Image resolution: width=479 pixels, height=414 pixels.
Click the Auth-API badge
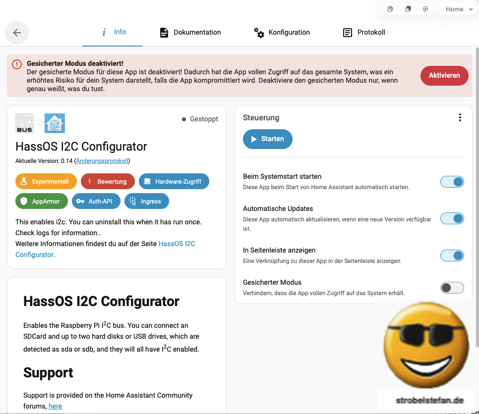(96, 202)
